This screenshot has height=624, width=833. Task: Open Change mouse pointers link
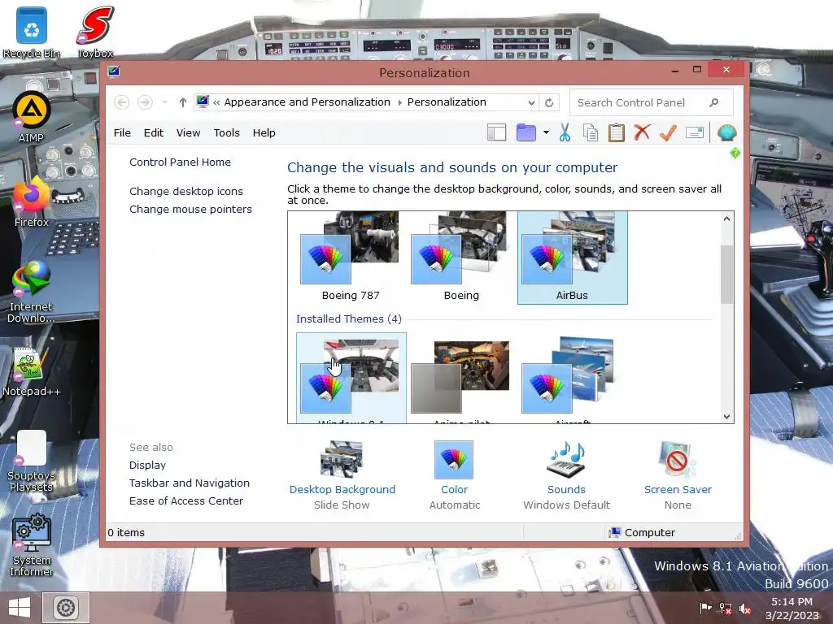[190, 209]
